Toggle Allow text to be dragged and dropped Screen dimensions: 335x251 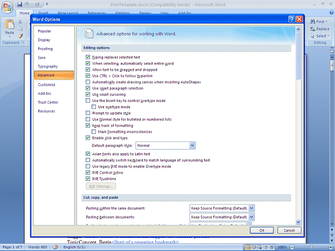88,70
